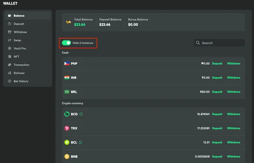Click the Transaction icon in sidebar

click(x=10, y=65)
